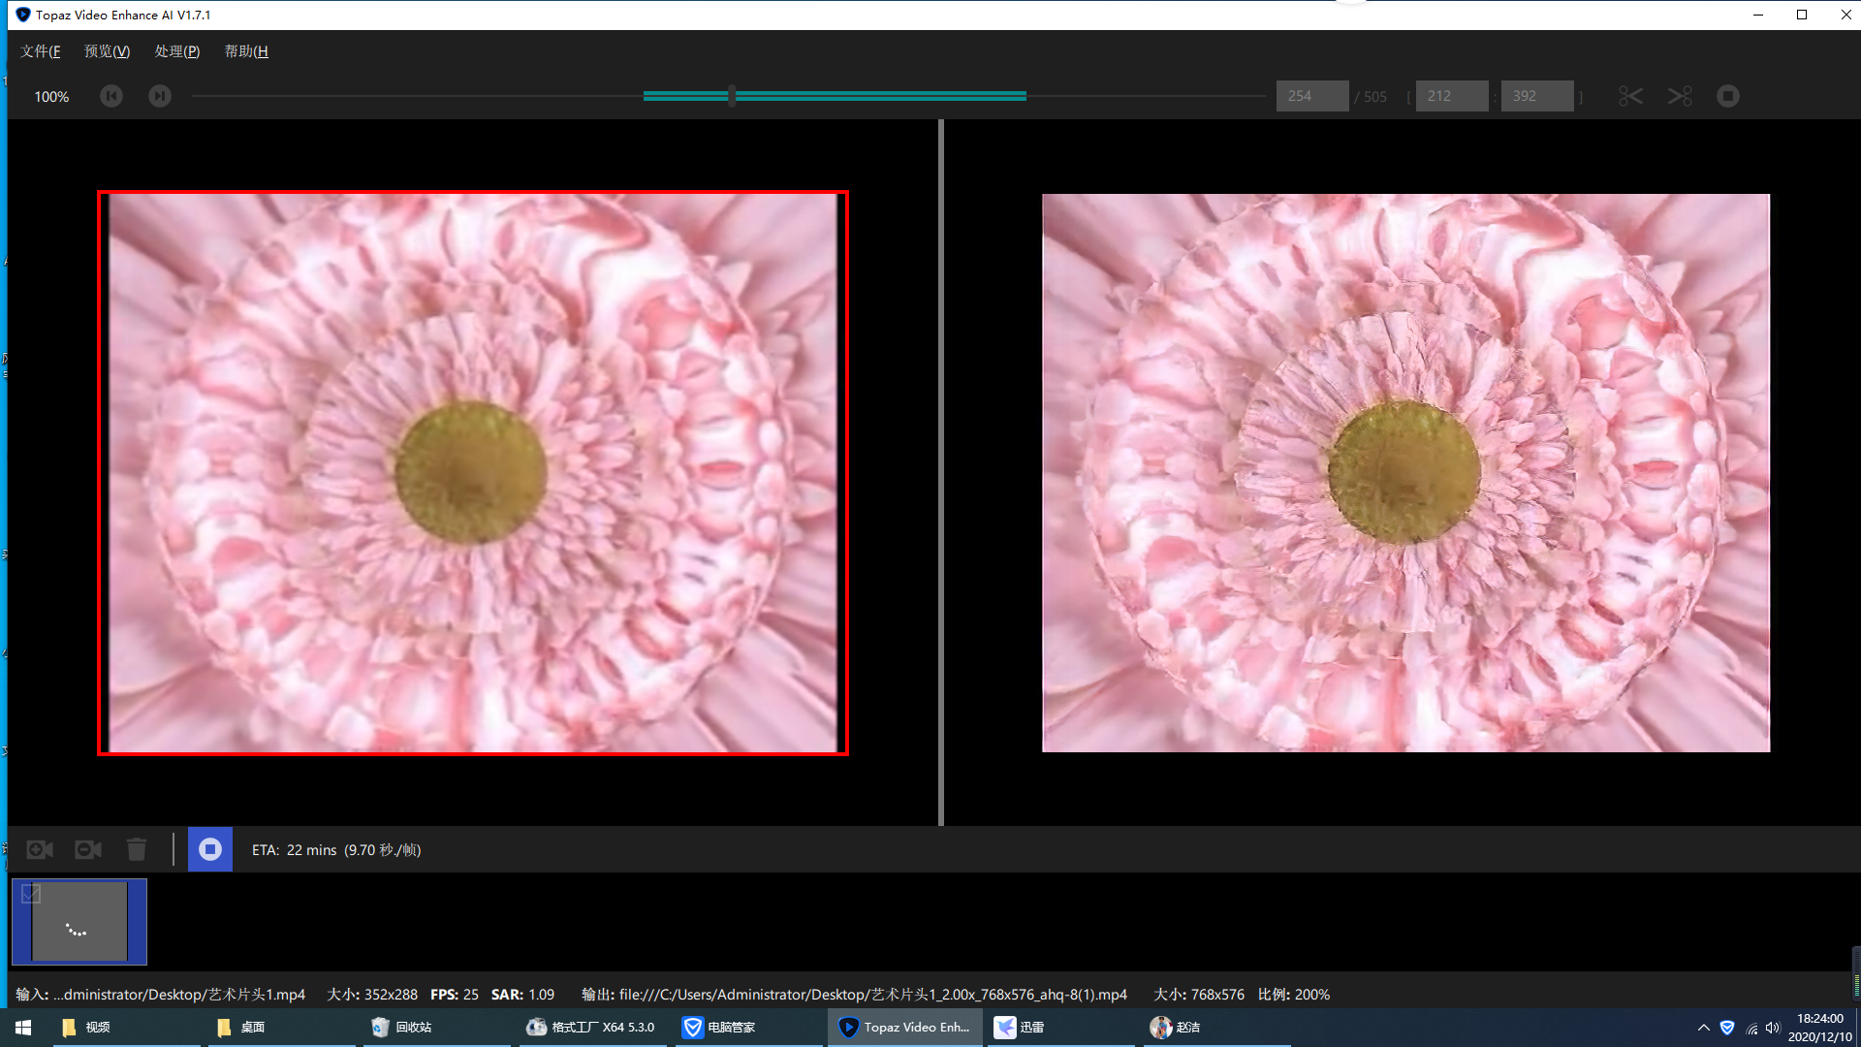Switch to 迅雷 in taskbar
Image resolution: width=1861 pixels, height=1047 pixels.
tap(1061, 1027)
